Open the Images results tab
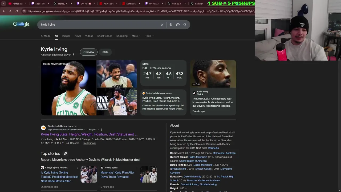 click(x=66, y=36)
